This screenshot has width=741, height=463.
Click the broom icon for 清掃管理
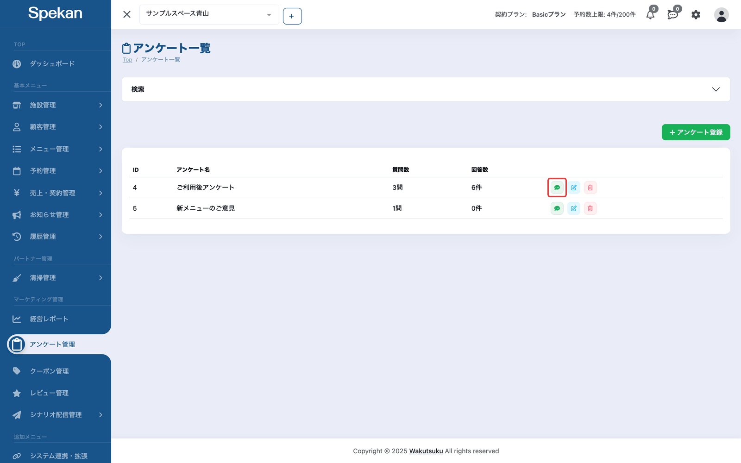17,278
